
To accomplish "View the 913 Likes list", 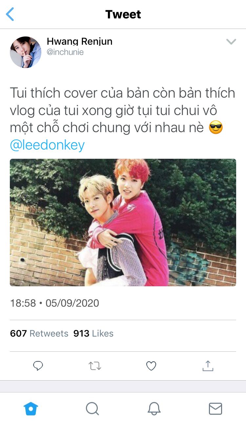I will [93, 333].
